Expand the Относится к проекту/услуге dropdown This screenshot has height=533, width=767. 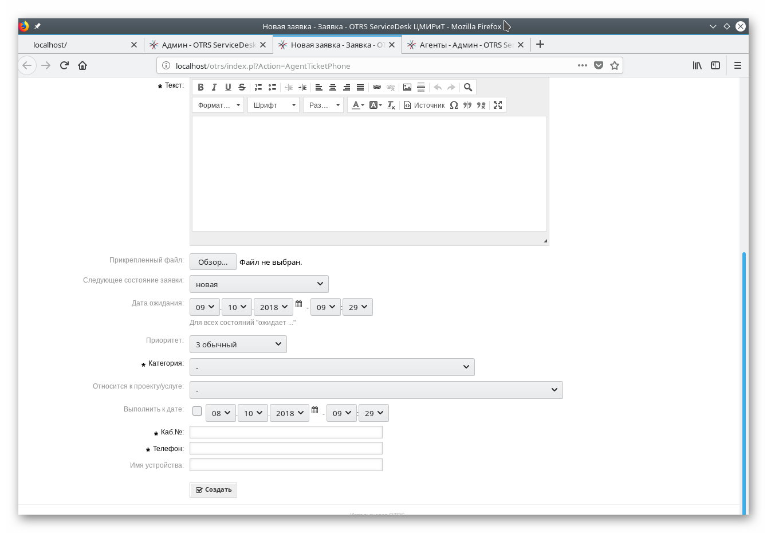376,390
